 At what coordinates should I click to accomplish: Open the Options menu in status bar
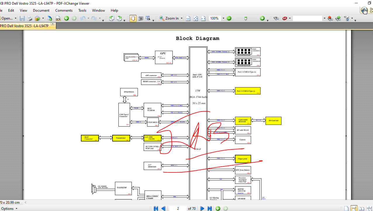(x=9, y=208)
